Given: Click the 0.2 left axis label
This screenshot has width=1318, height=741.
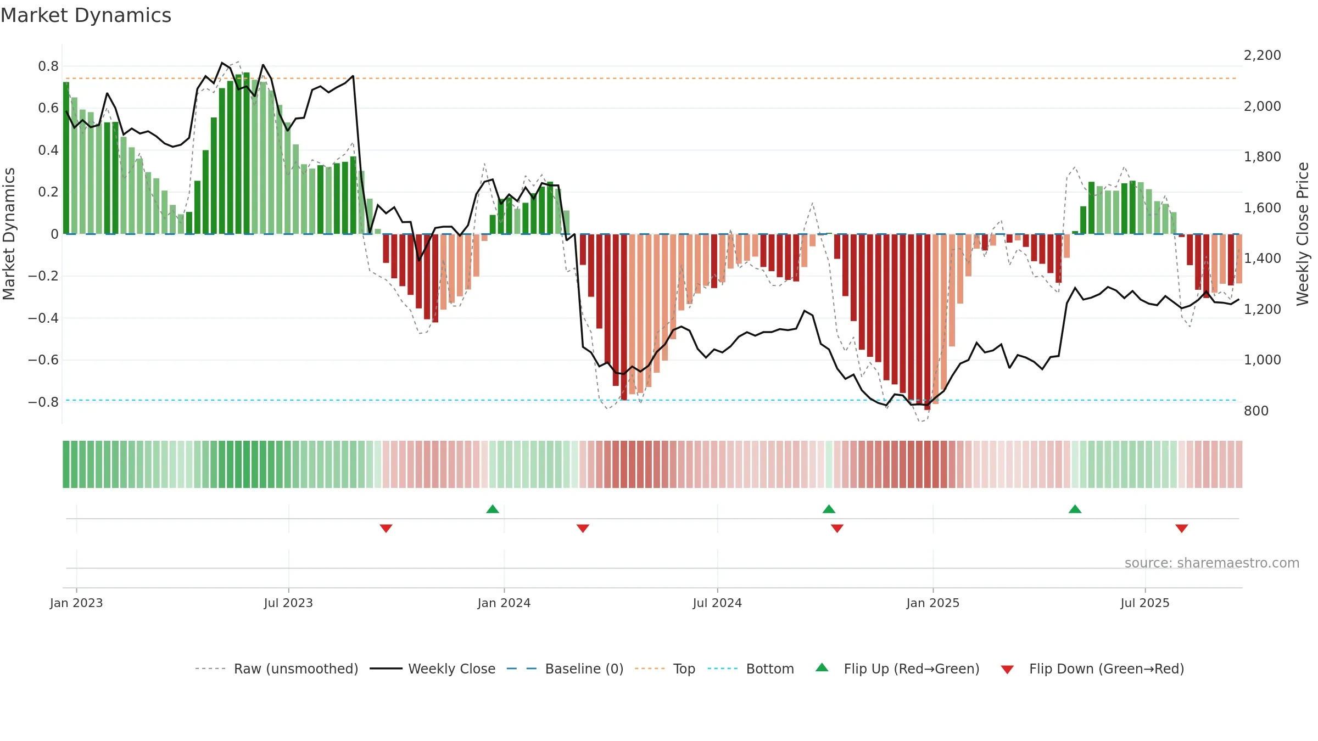Looking at the screenshot, I should pos(48,192).
